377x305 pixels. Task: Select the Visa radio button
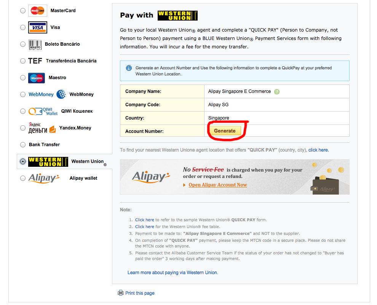pos(23,28)
